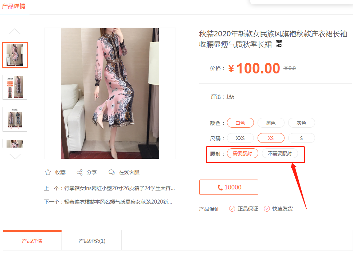Select the second product thumbnail image

pyautogui.click(x=15, y=87)
